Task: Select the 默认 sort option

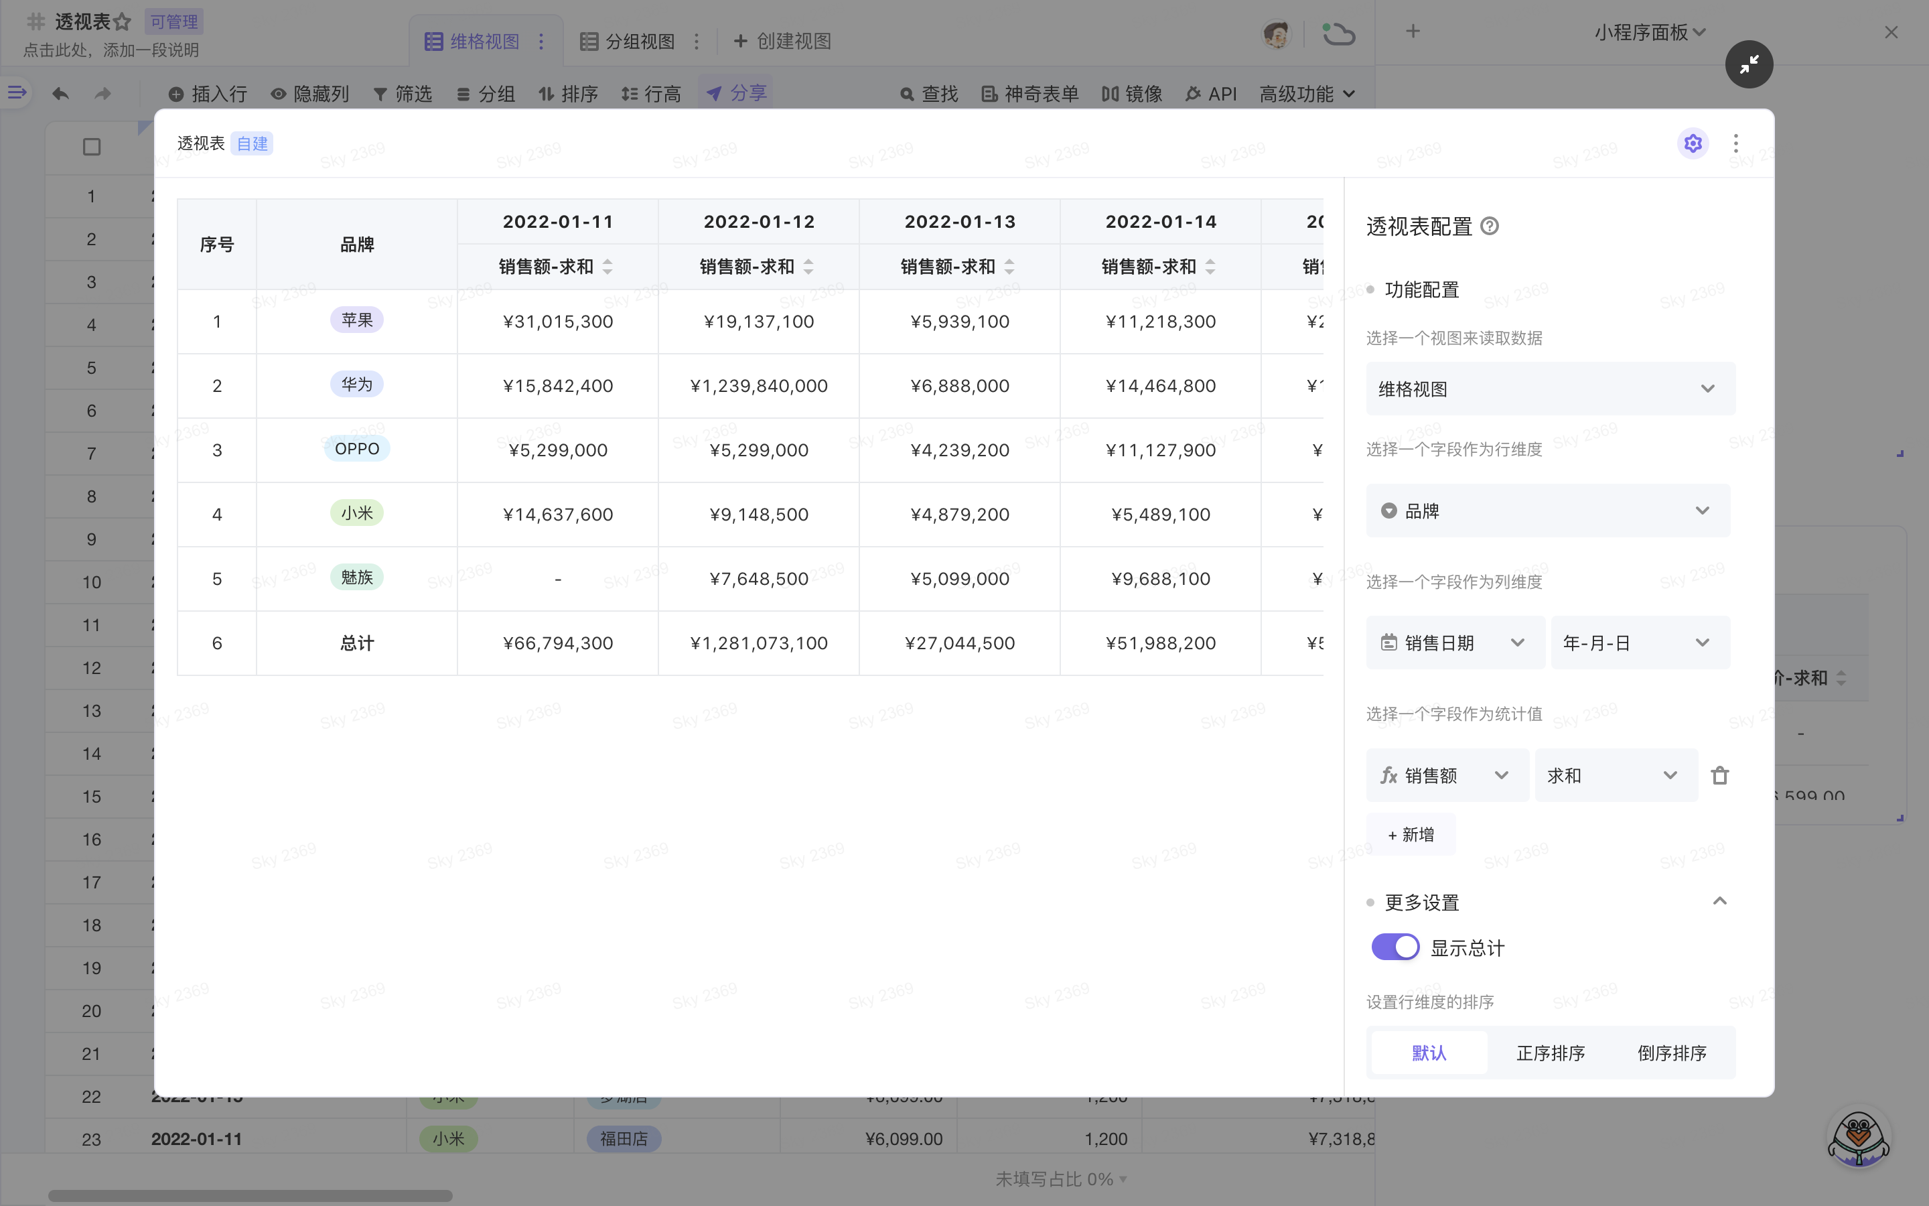Action: 1429,1053
